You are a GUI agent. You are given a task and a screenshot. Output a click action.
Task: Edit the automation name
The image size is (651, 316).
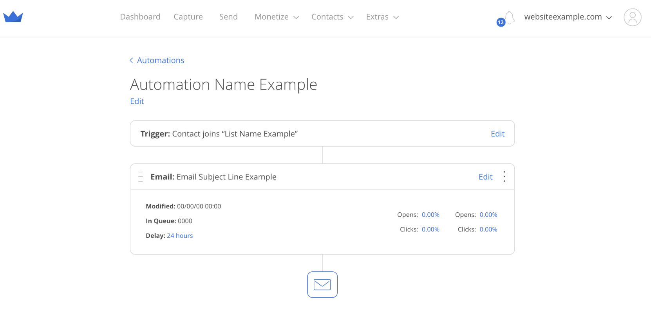[137, 101]
